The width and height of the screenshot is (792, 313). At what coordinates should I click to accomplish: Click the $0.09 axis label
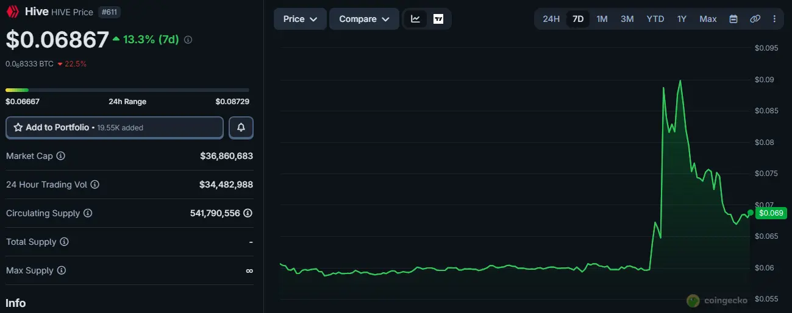coord(764,79)
